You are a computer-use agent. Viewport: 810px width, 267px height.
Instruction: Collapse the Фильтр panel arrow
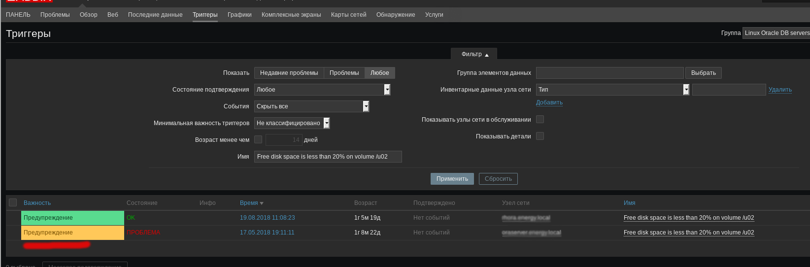pos(486,55)
